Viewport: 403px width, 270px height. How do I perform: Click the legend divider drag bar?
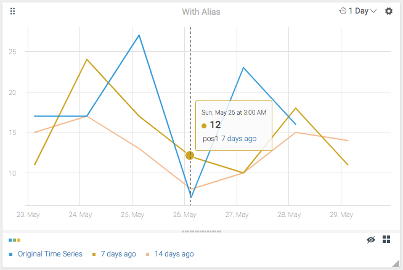click(201, 231)
